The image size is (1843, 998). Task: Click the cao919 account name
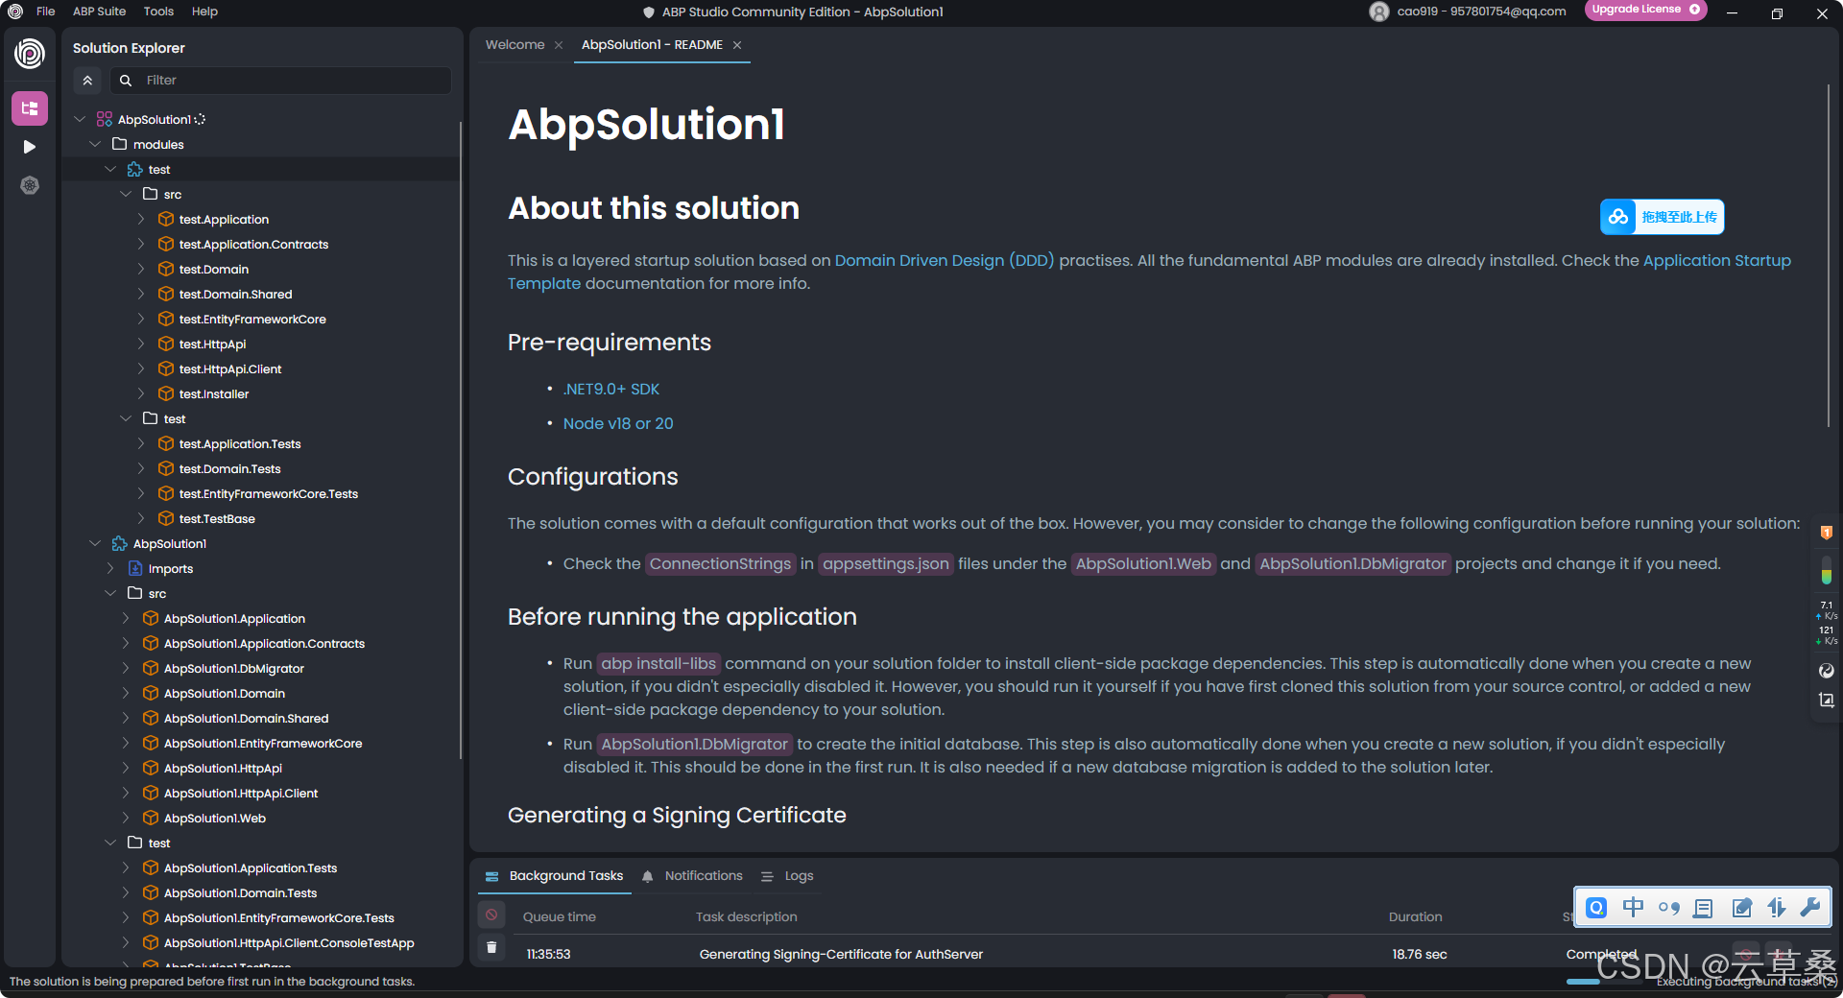pyautogui.click(x=1481, y=12)
